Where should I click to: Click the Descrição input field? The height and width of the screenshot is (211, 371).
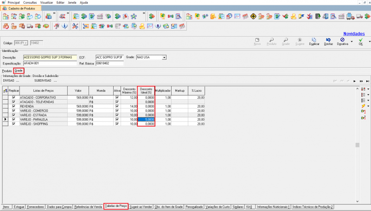50,58
